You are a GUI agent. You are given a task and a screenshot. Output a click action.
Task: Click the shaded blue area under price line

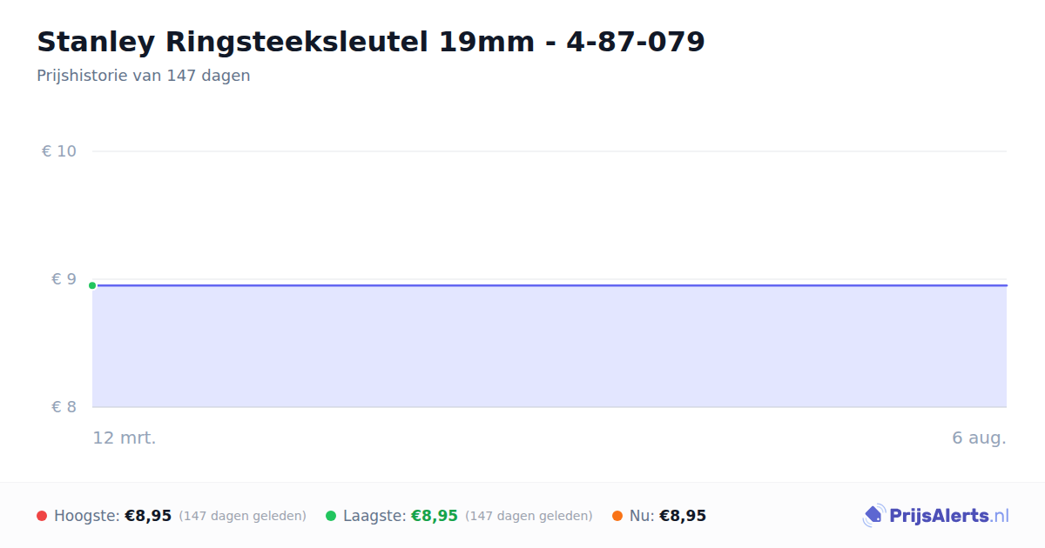pos(549,347)
